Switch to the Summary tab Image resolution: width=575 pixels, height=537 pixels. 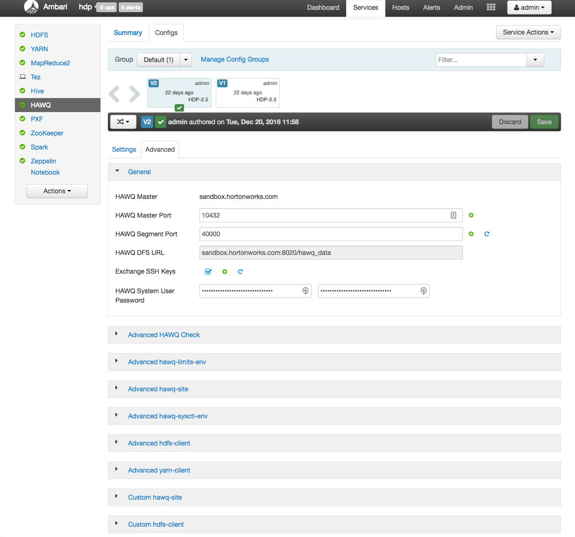[128, 33]
